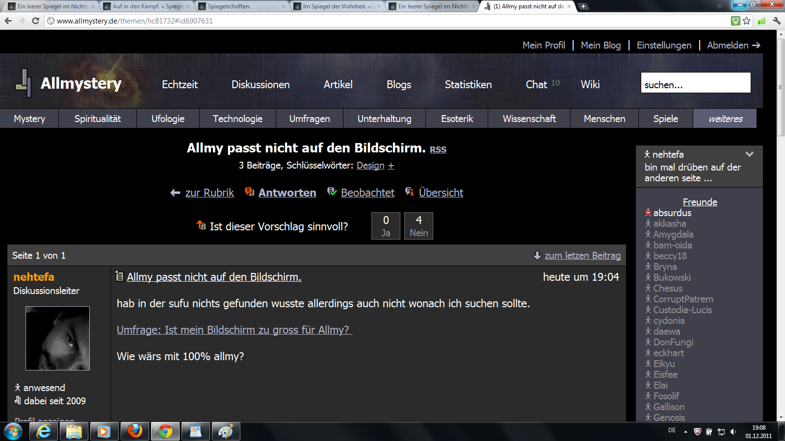The image size is (785, 441).
Task: Open Diskussionen in main navigation
Action: 261,85
